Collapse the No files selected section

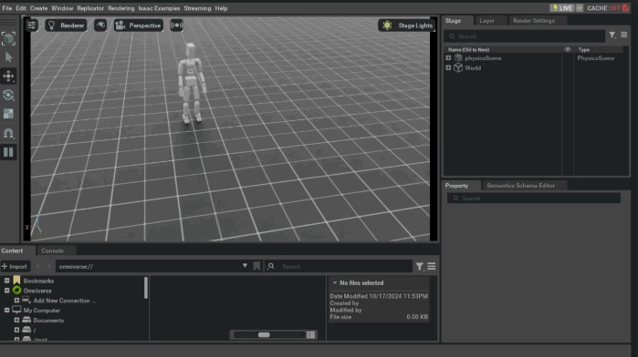point(335,282)
